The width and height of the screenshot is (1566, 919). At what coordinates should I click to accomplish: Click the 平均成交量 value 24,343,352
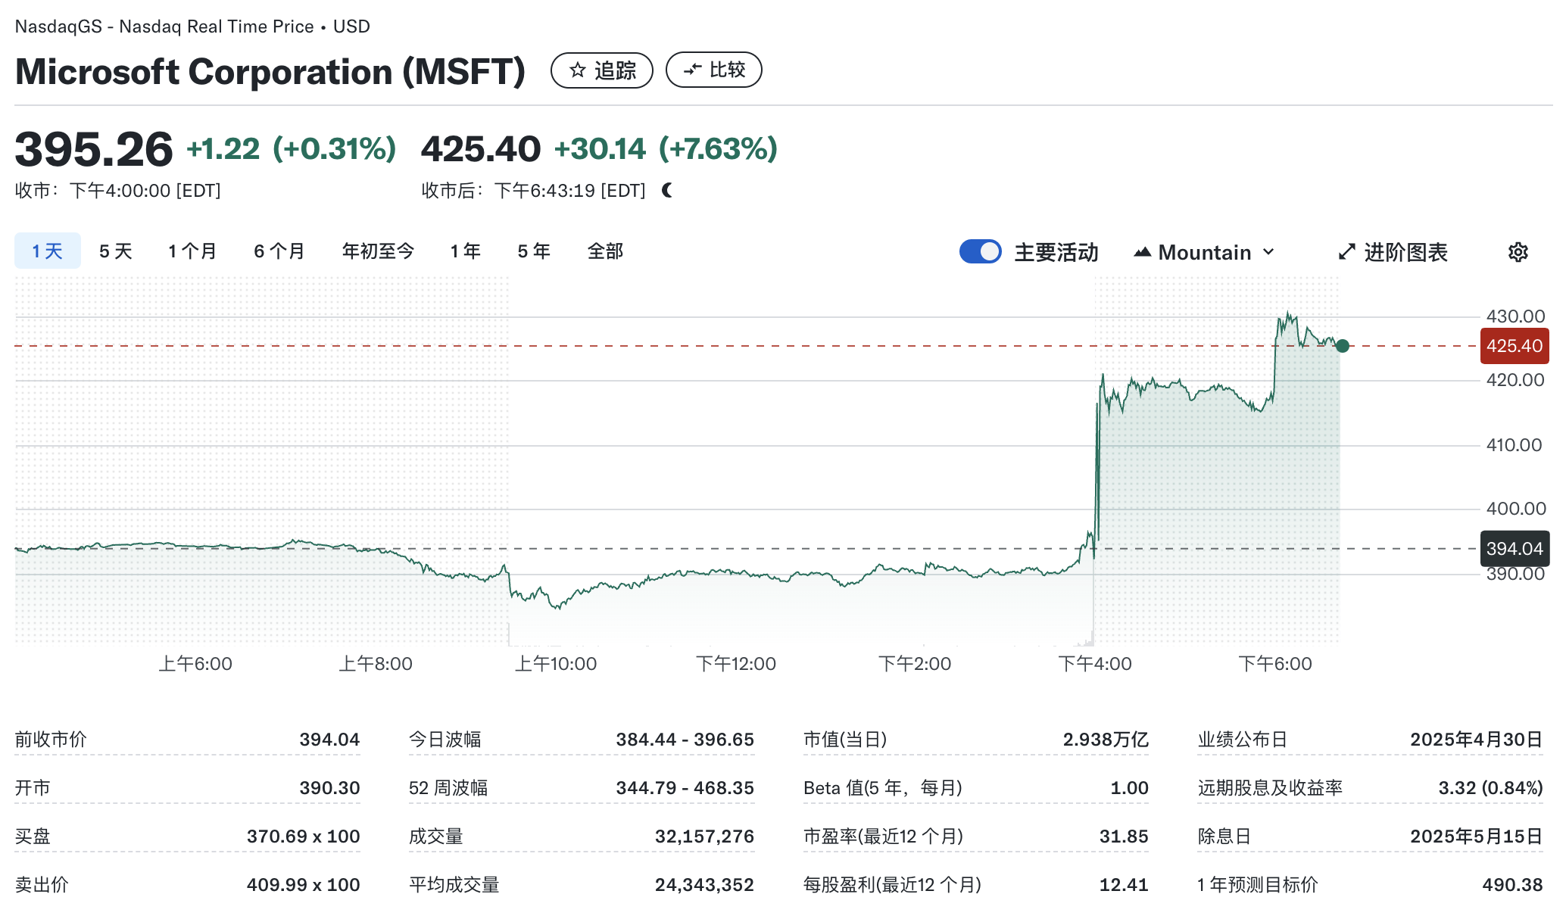pyautogui.click(x=704, y=885)
